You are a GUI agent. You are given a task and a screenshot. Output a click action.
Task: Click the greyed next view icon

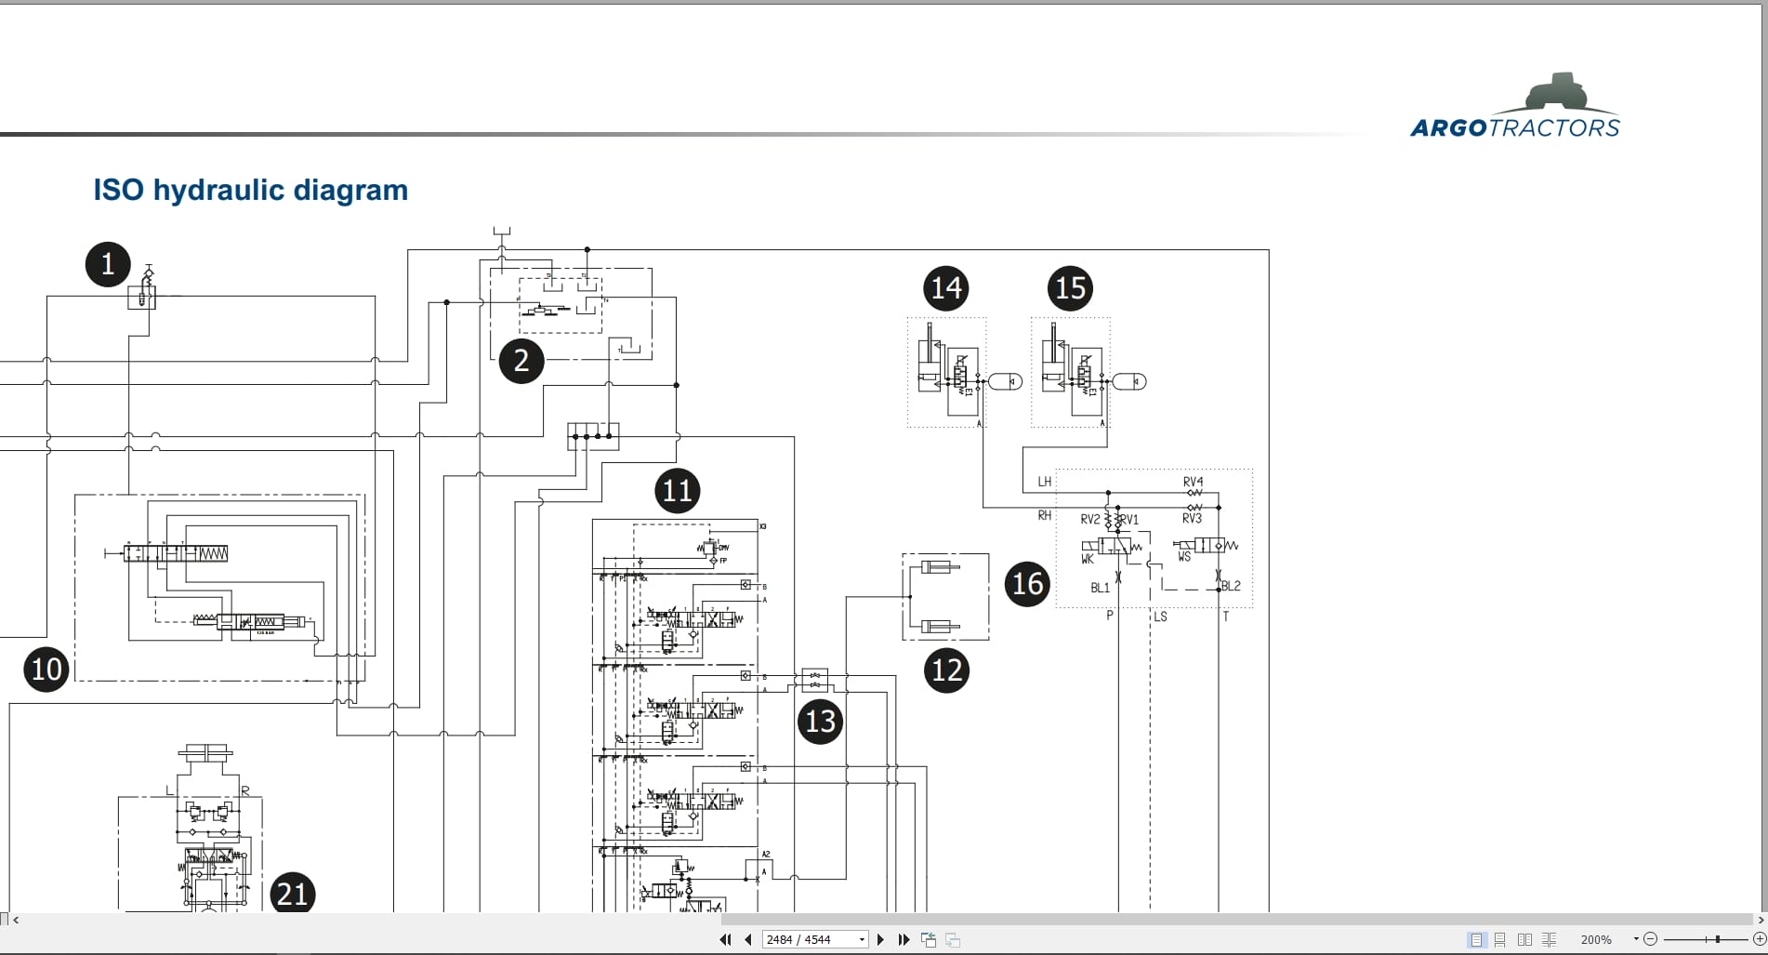(x=952, y=939)
